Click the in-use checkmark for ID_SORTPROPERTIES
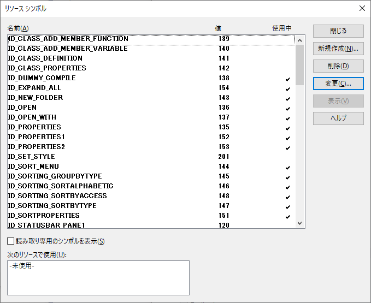The width and height of the screenshot is (371, 303). [x=287, y=216]
